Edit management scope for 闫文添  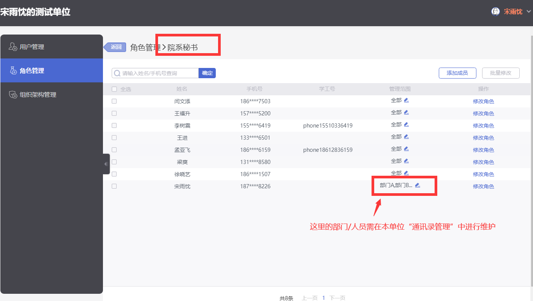tap(406, 100)
